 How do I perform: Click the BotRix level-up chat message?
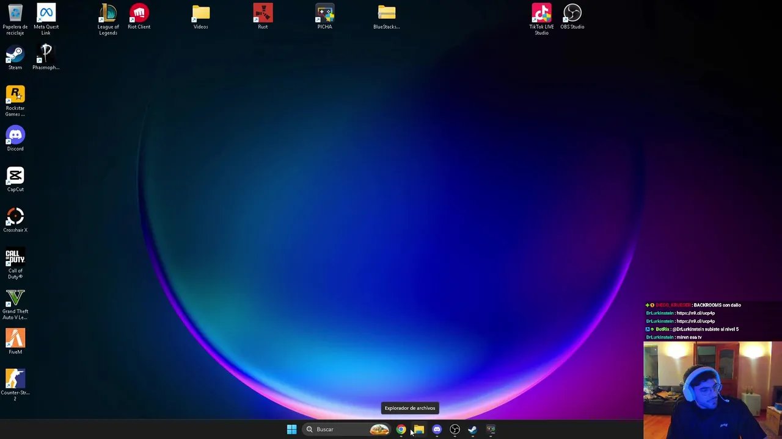(x=692, y=329)
